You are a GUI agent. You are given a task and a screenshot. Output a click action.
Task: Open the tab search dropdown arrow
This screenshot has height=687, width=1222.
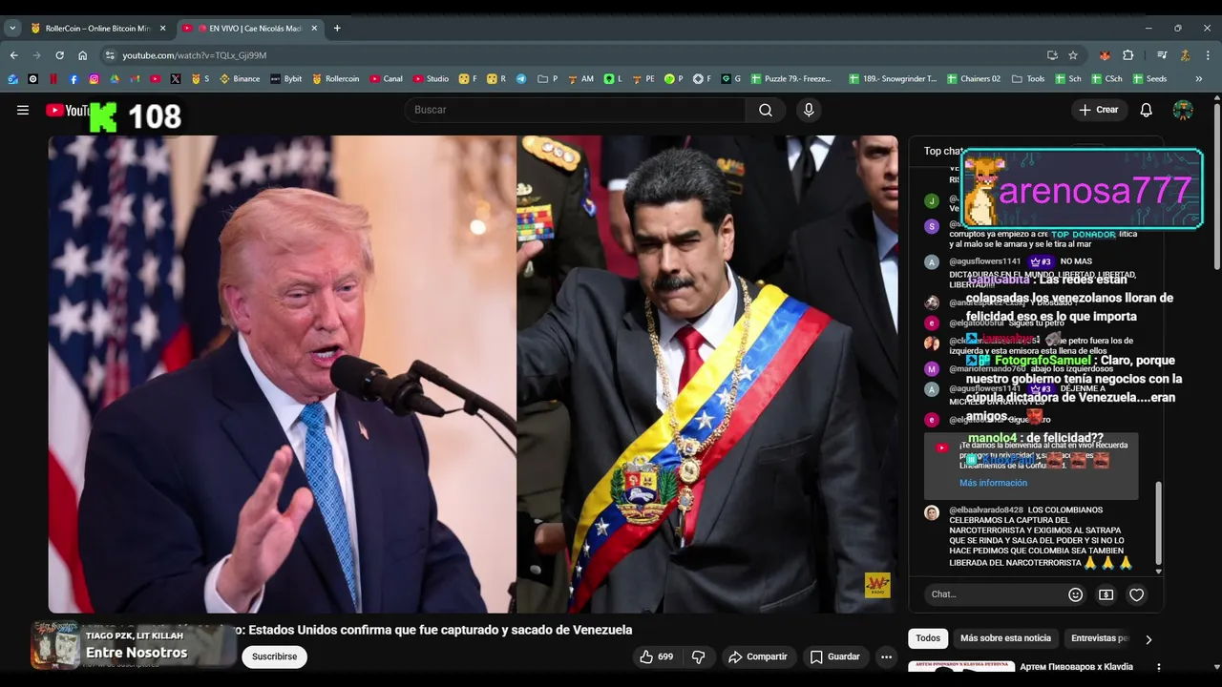coord(12,29)
